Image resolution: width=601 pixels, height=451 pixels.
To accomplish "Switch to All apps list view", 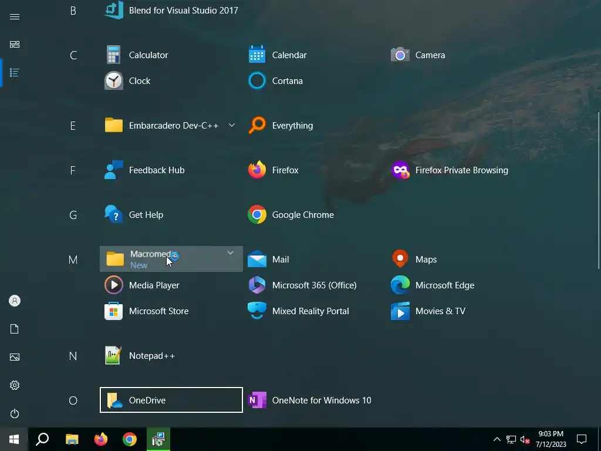I will point(15,72).
